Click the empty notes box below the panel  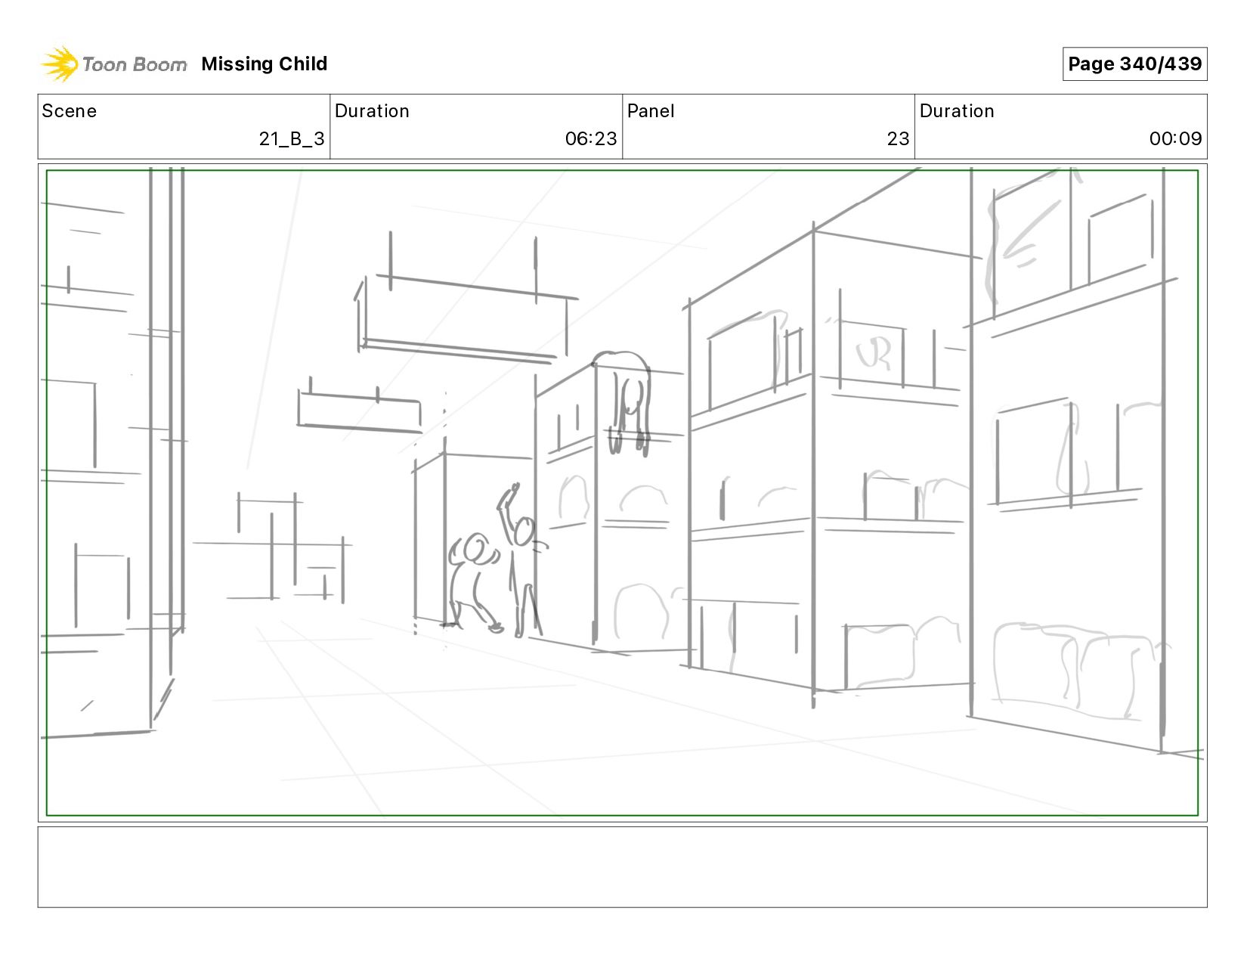pyautogui.click(x=622, y=866)
